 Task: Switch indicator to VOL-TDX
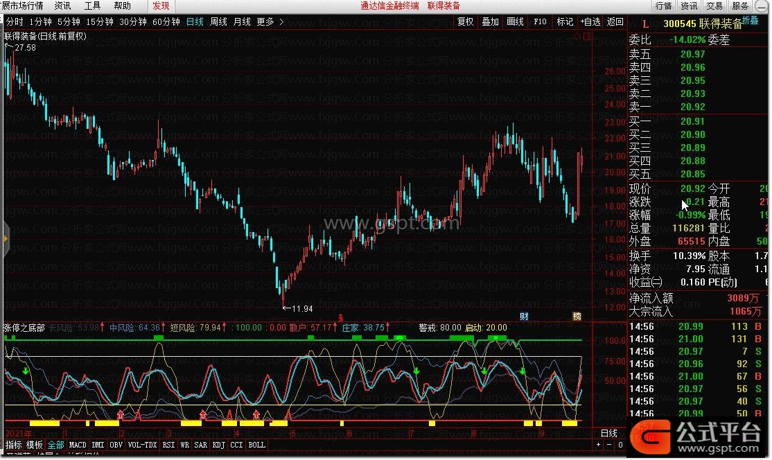click(142, 445)
